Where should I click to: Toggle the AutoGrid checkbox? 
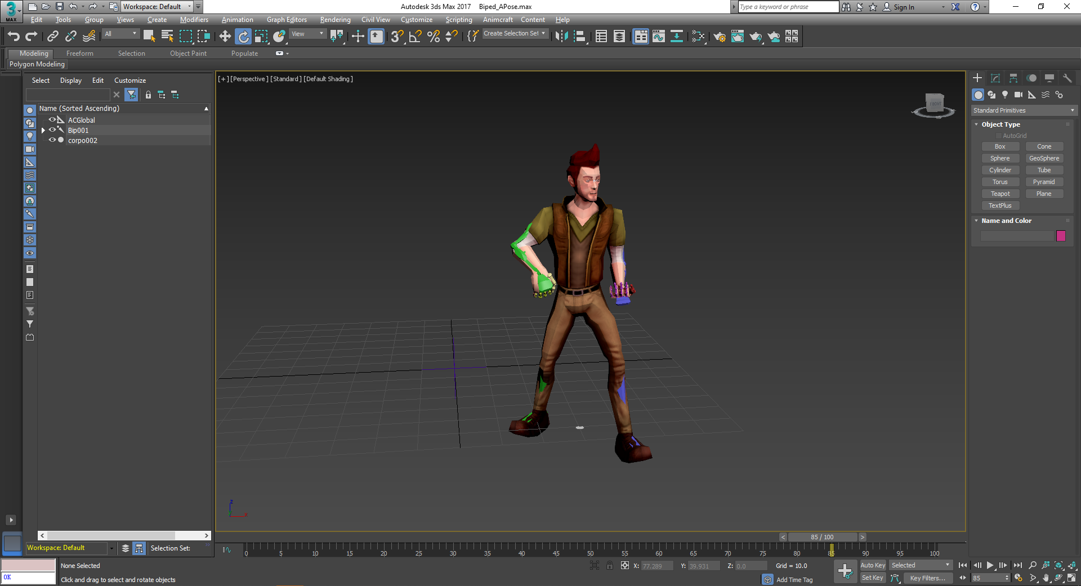(x=999, y=136)
